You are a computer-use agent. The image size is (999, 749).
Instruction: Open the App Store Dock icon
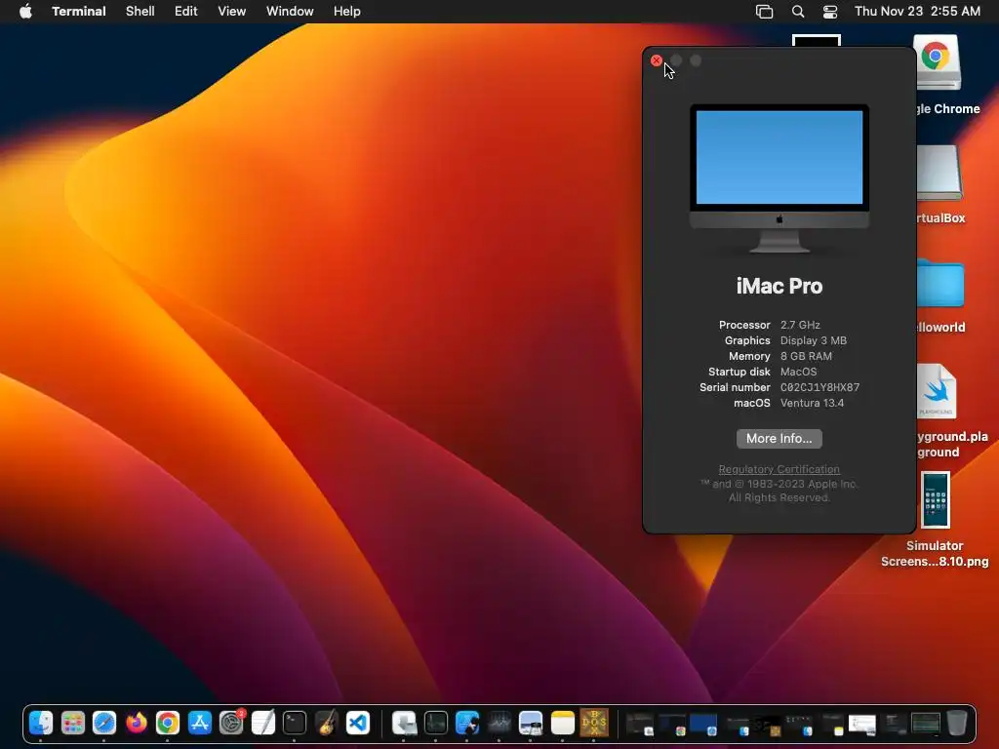[199, 723]
